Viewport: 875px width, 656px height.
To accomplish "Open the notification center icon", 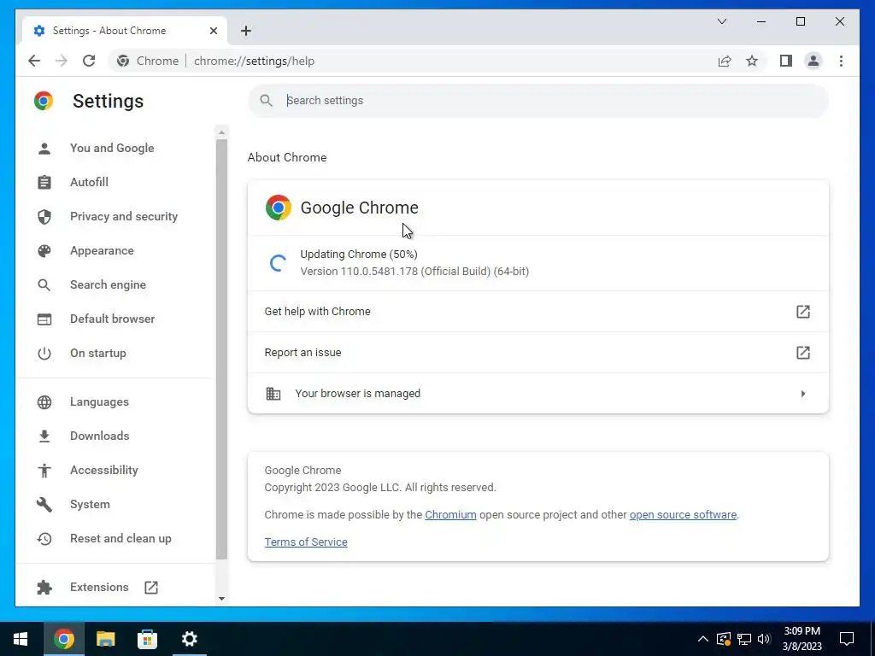I will [x=847, y=639].
